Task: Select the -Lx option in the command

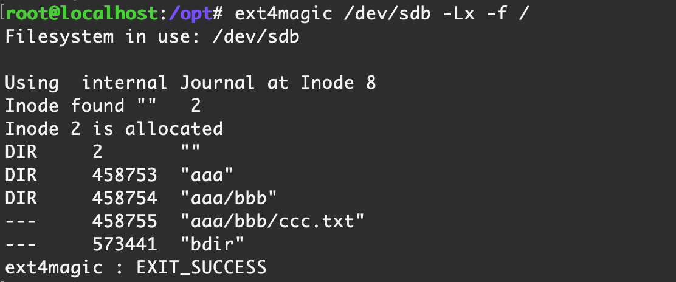Action: click(458, 14)
